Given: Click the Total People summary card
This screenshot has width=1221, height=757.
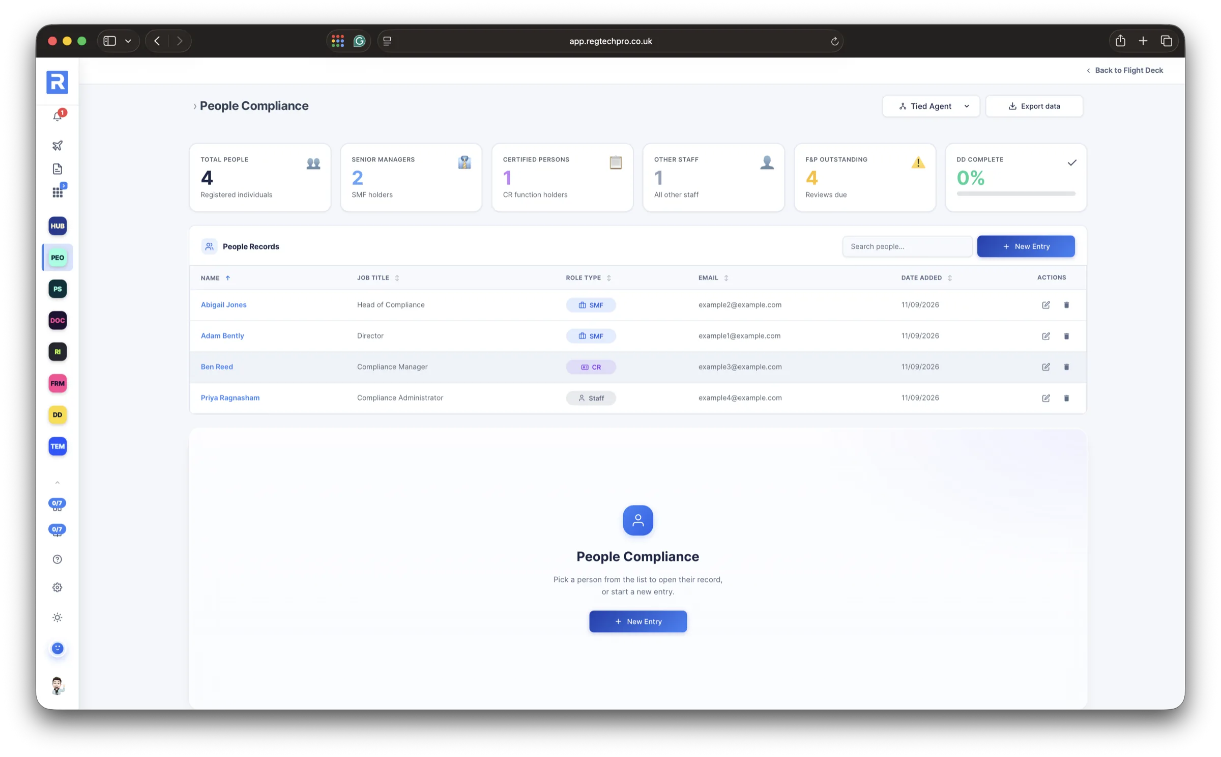Looking at the screenshot, I should [260, 177].
